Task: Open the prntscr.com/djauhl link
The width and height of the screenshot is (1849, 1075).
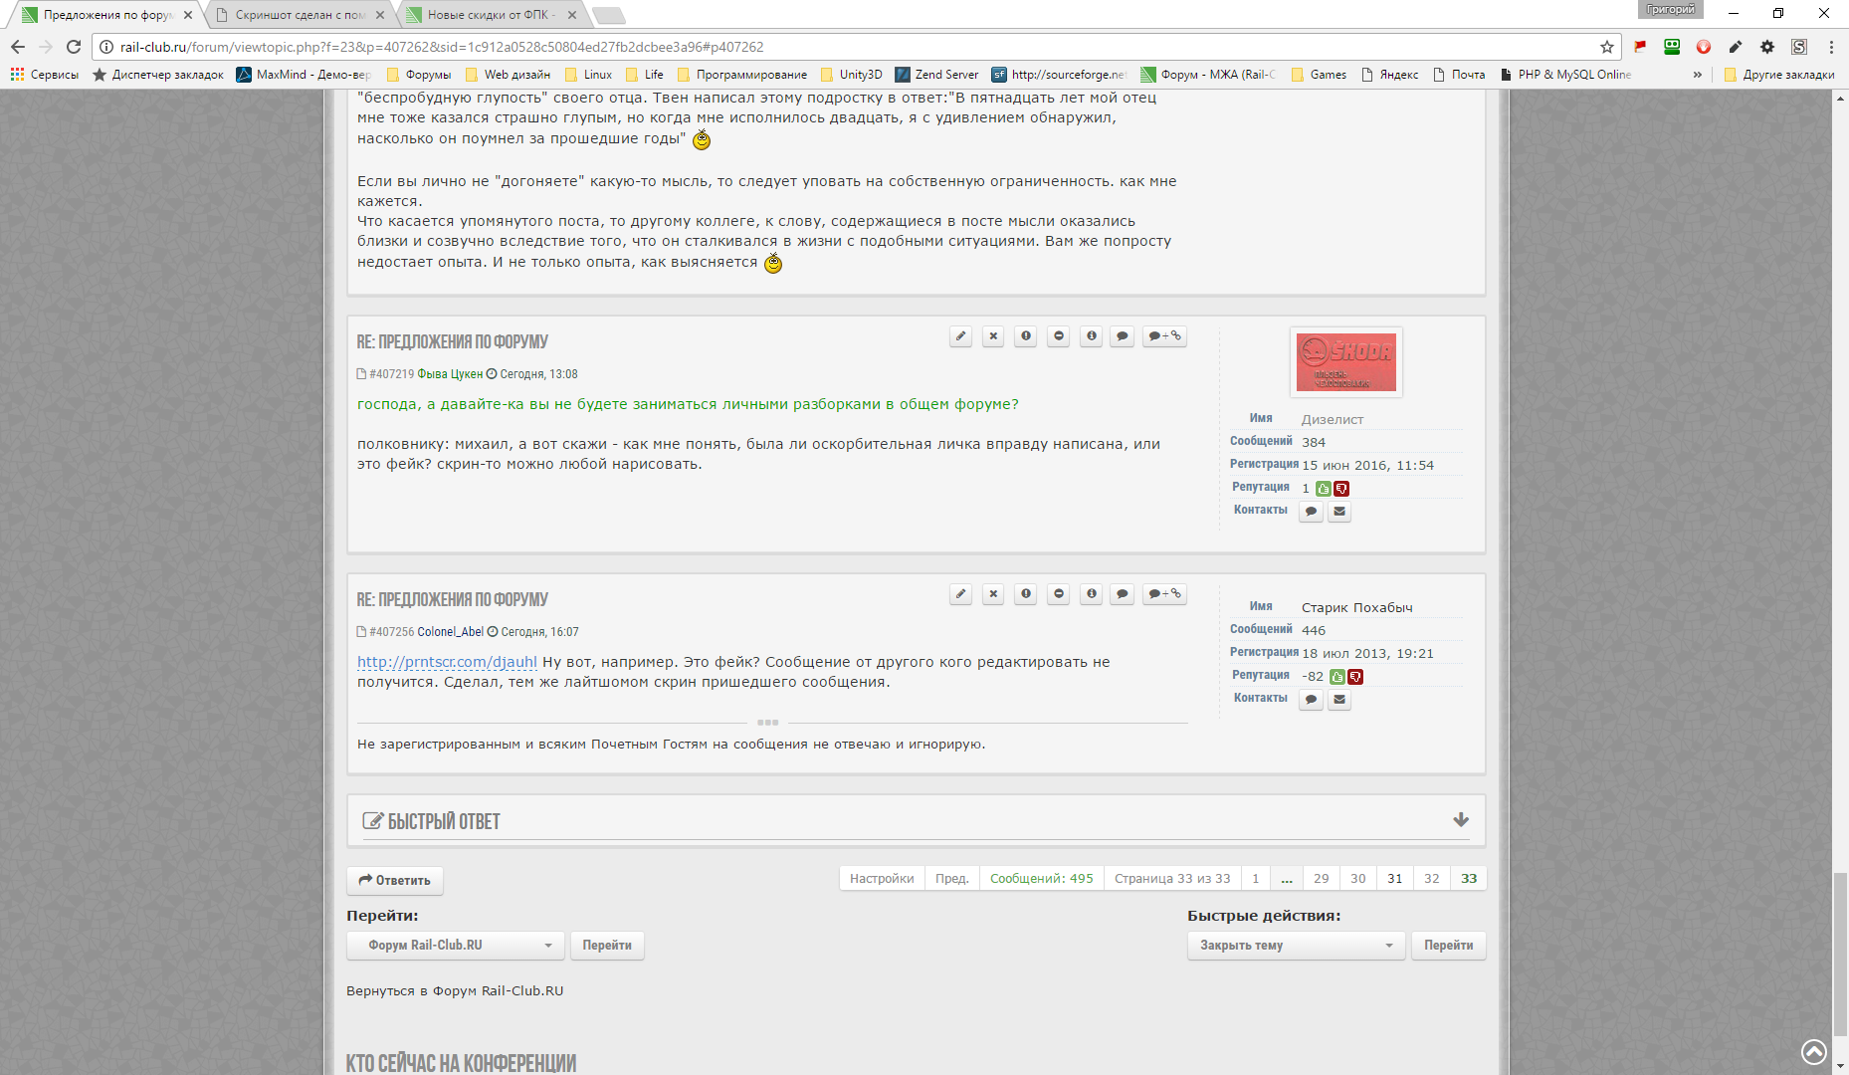Action: point(447,662)
